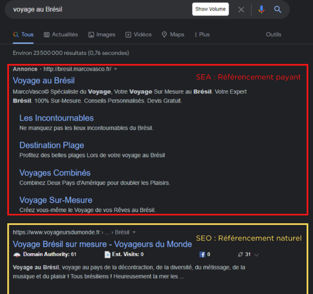This screenshot has width=313, height=294.
Task: Select the Tous tab
Action: pos(23,34)
